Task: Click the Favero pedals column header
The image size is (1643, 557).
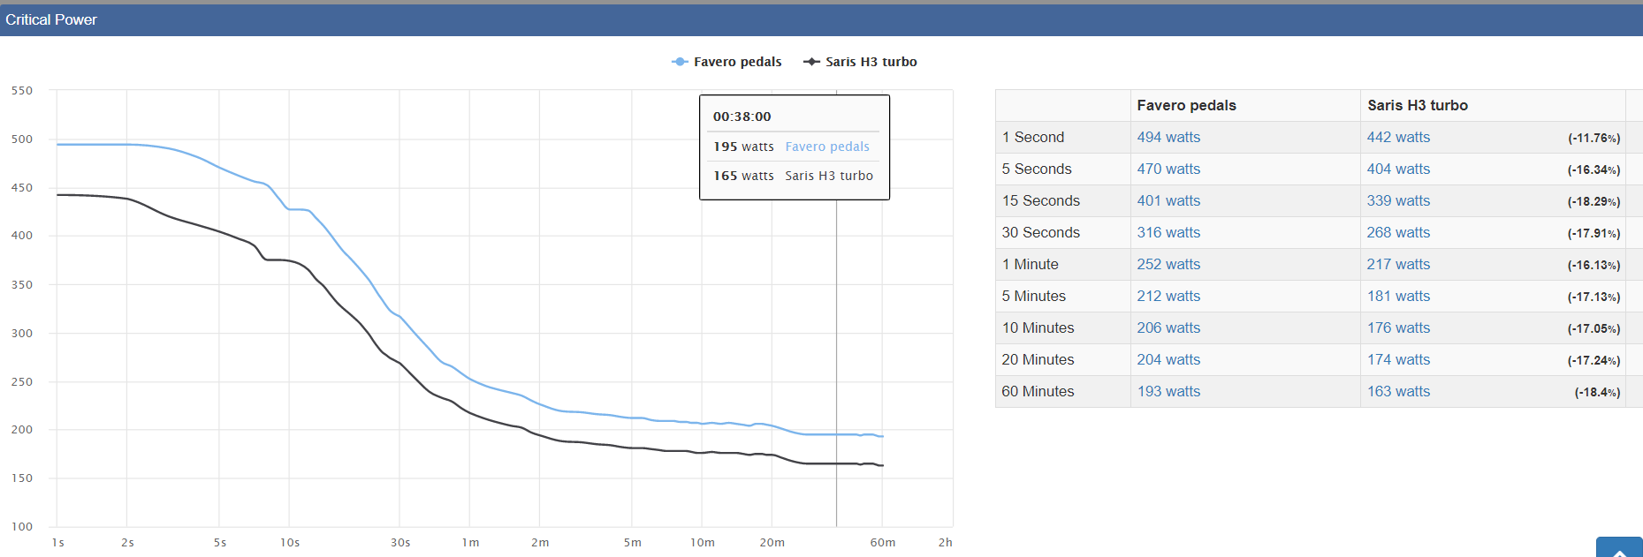Action: (x=1186, y=105)
